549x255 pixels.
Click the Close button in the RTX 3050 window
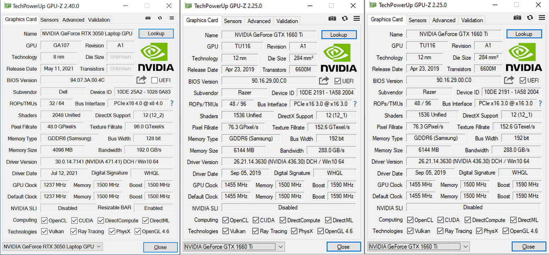[160, 247]
